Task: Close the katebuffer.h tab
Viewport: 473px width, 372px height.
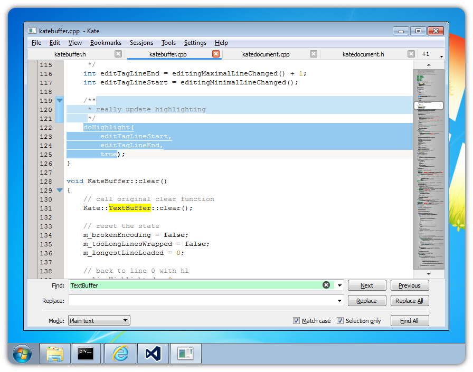Action: (118, 54)
